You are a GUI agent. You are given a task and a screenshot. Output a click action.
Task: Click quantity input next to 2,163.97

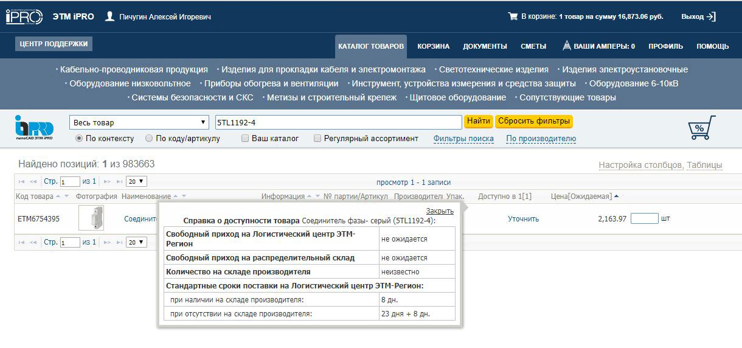(645, 218)
